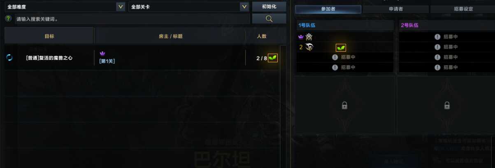Viewport: 495px width, 168px height.
Task: Open the 全部难度 difficulty dropdown
Action: coord(65,7)
